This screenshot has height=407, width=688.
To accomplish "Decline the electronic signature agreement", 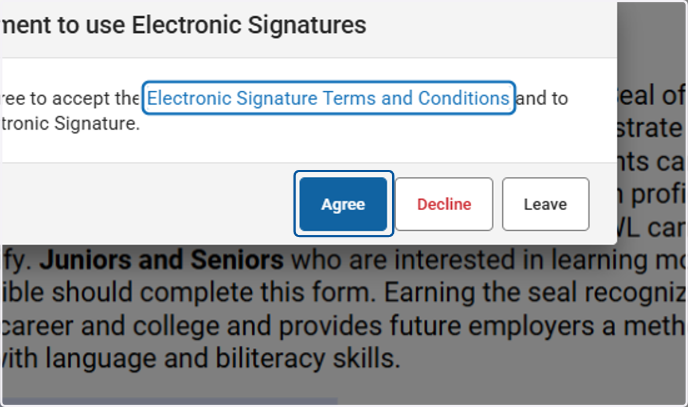I will click(x=444, y=204).
